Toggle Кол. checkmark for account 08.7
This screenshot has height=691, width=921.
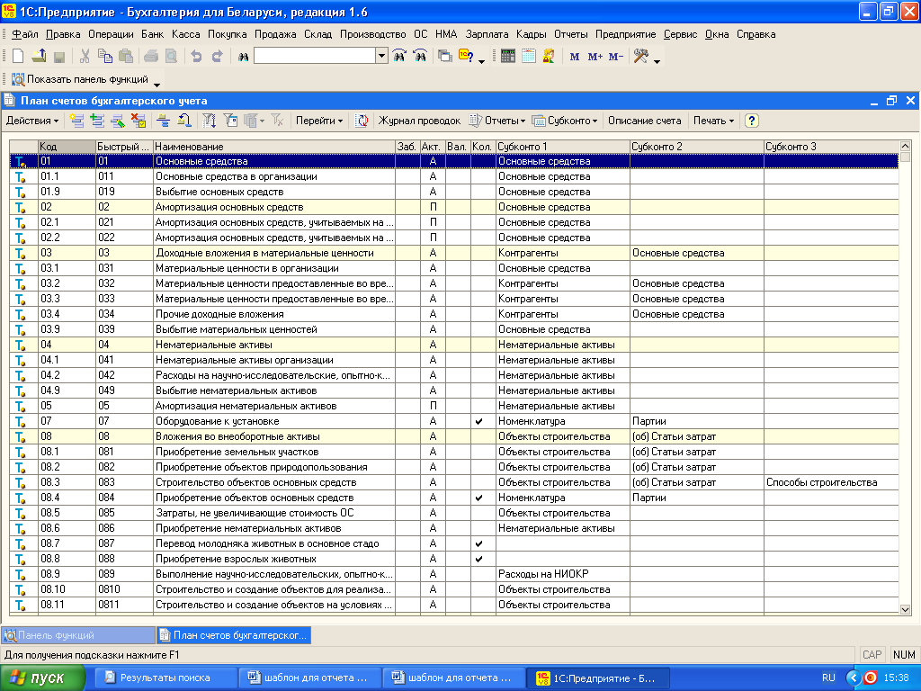click(x=479, y=543)
